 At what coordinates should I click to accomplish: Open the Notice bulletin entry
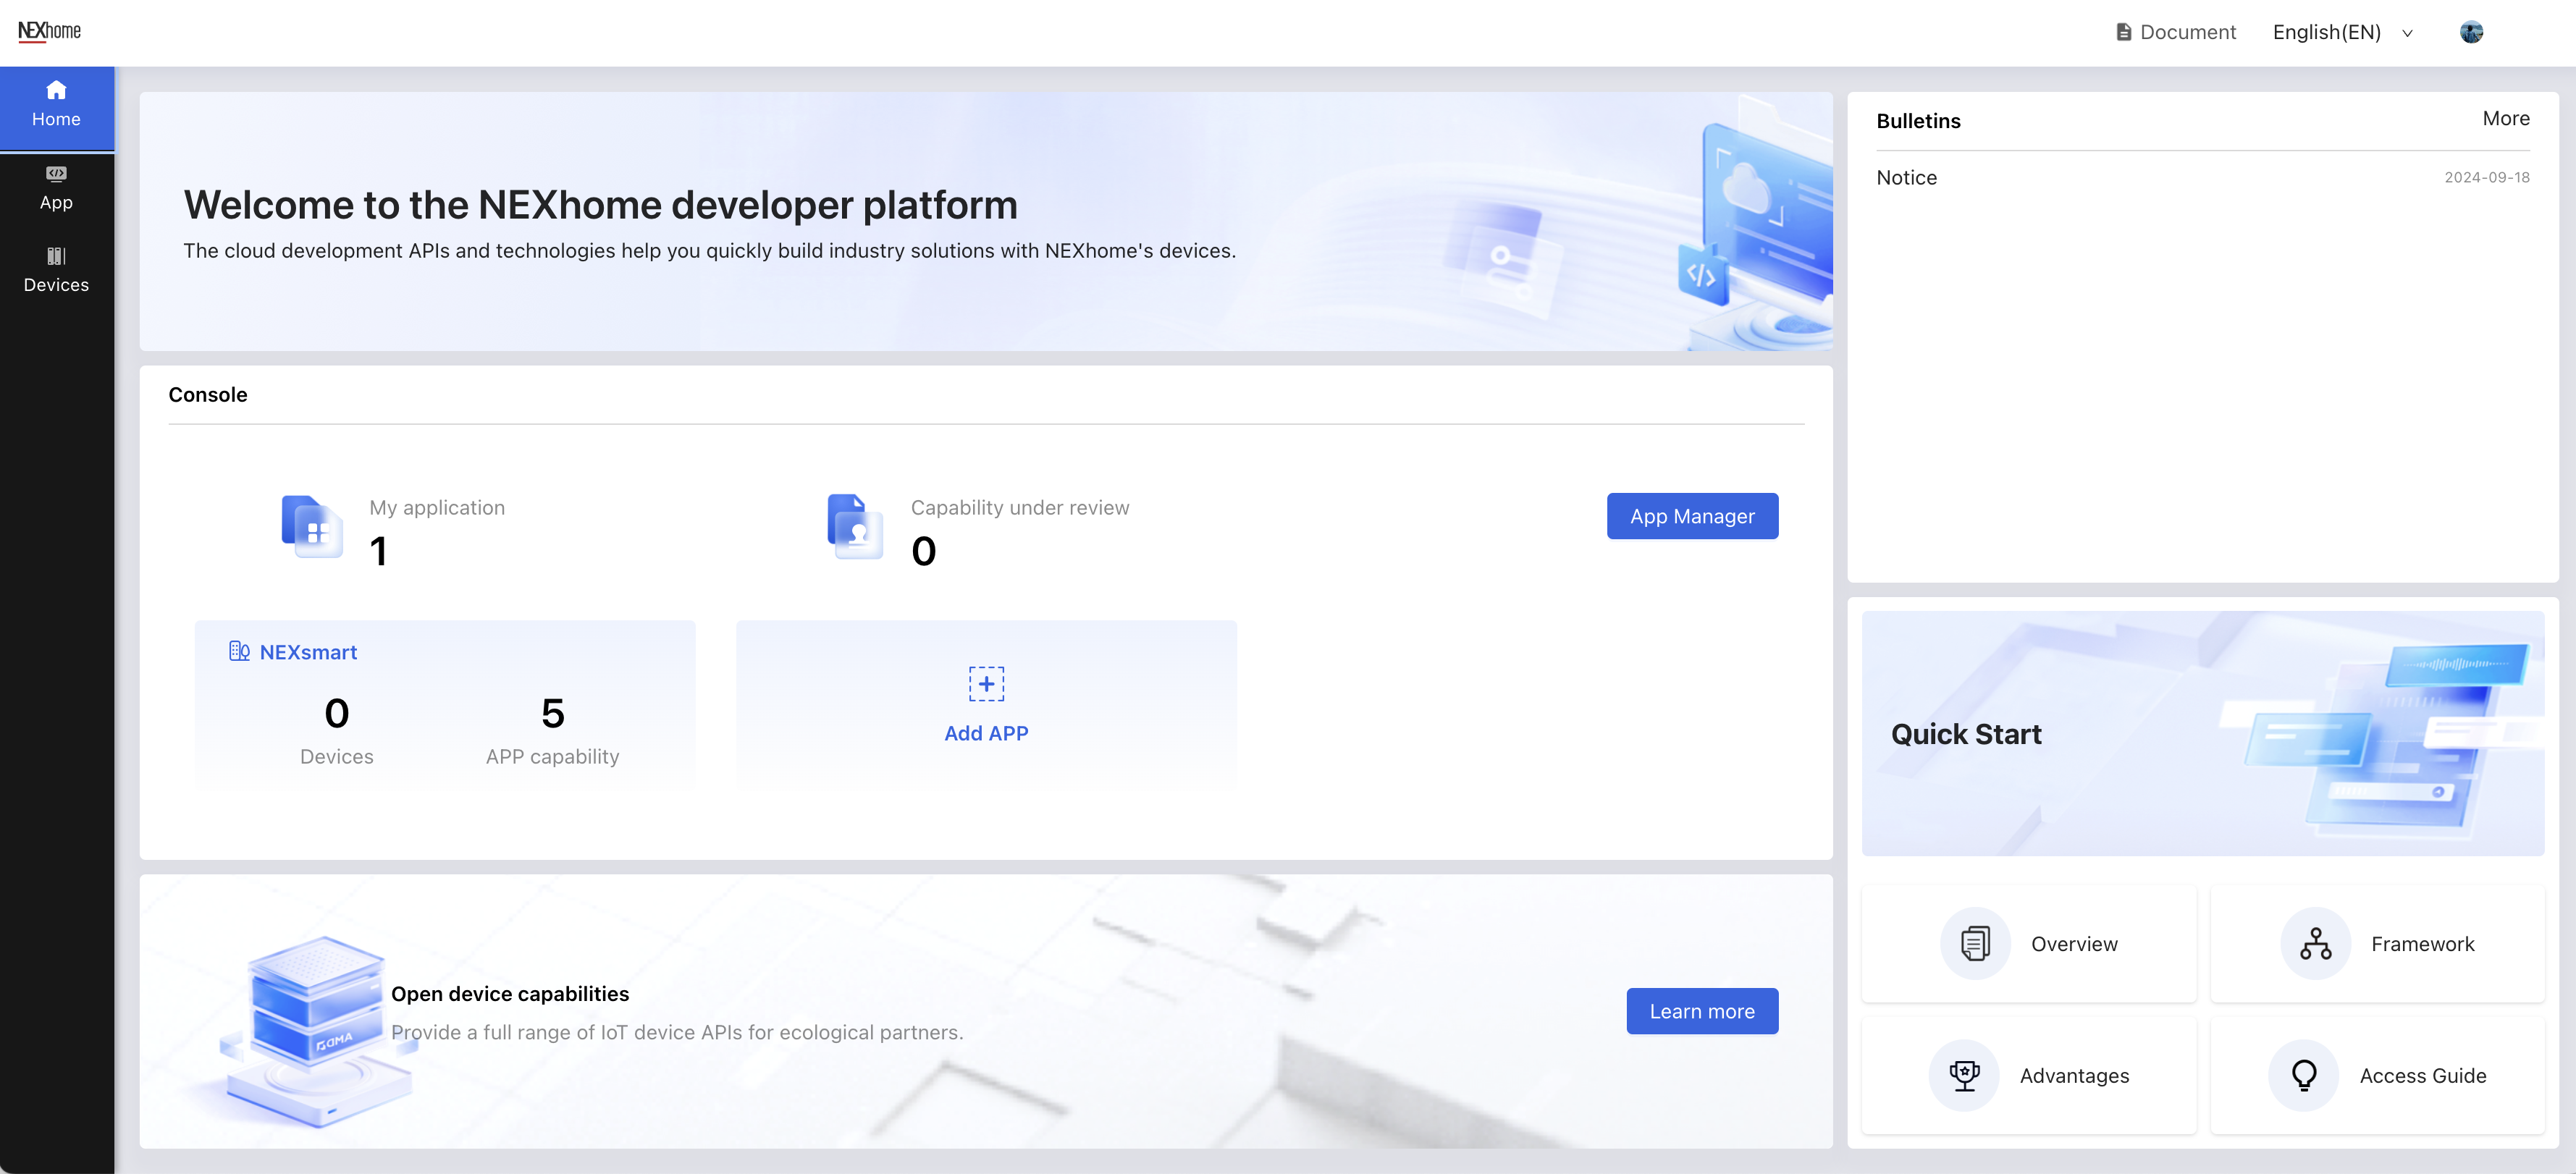click(1906, 177)
